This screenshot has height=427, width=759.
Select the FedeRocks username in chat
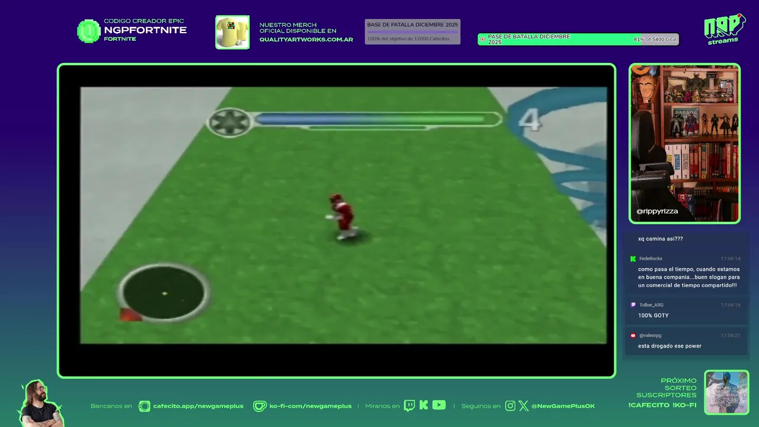click(650, 259)
